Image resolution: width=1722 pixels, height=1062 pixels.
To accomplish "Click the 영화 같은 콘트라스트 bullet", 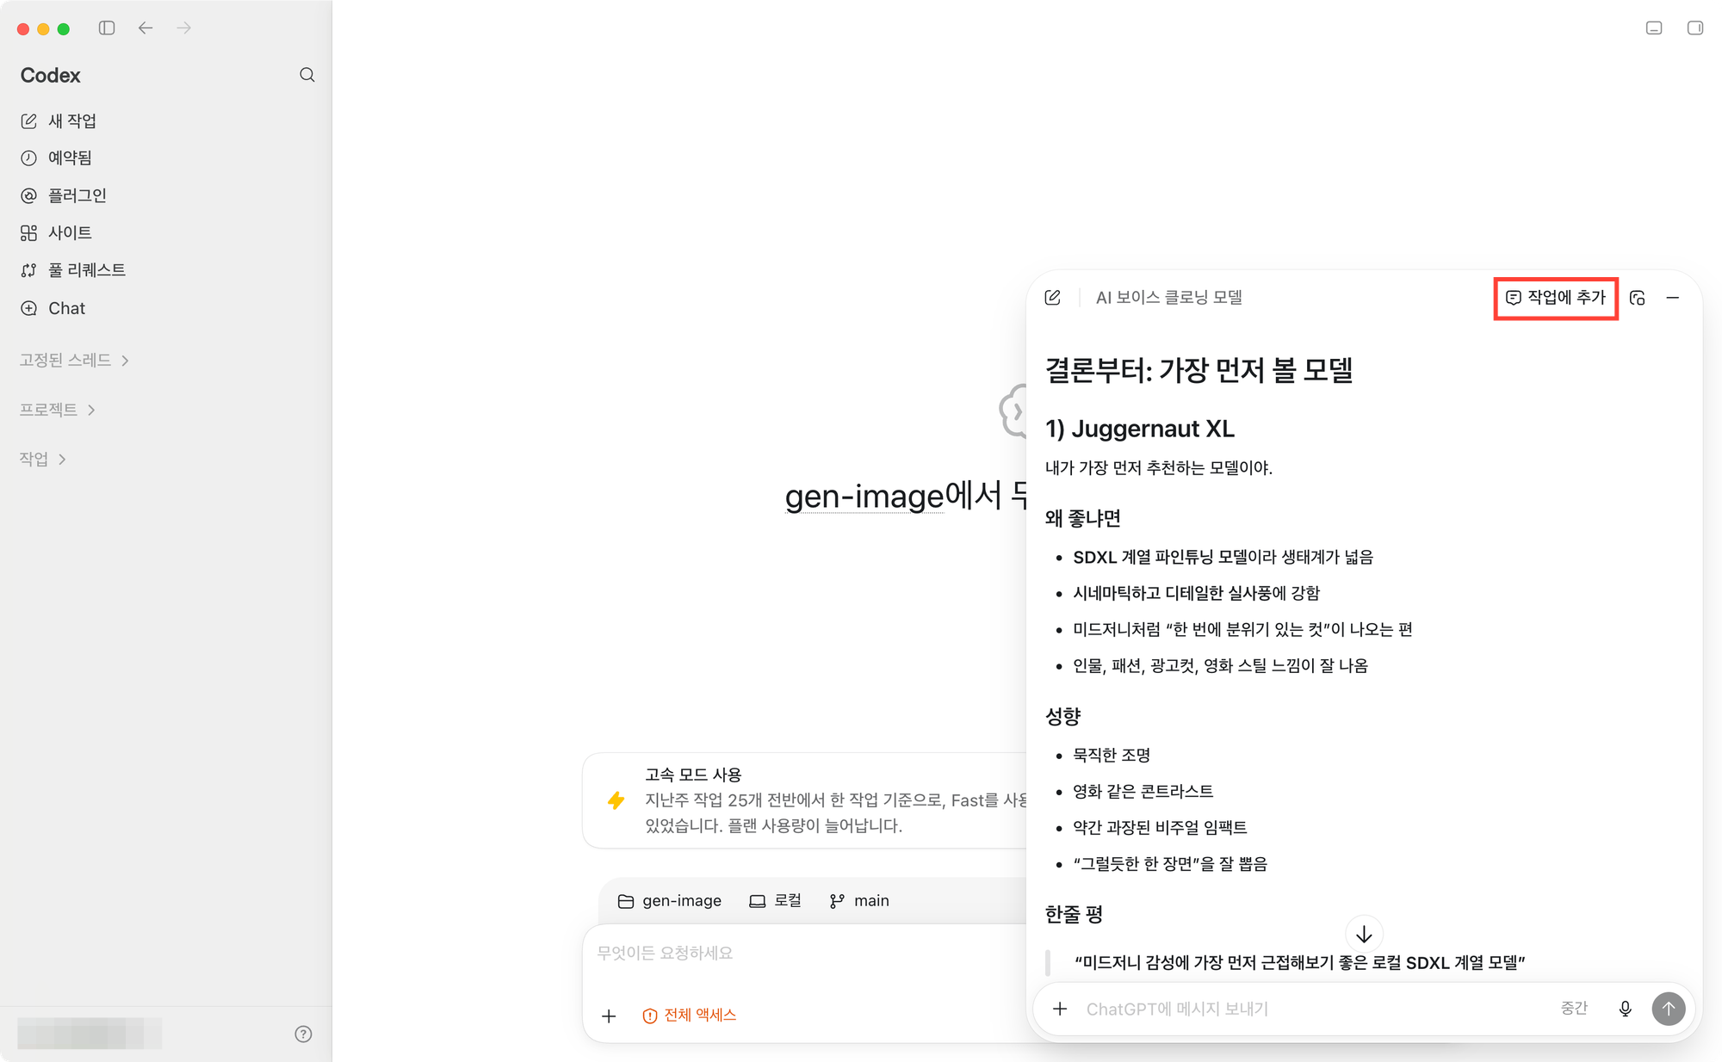I will click(1143, 792).
